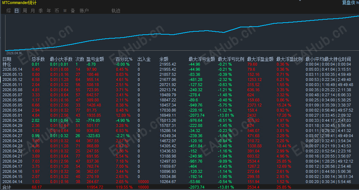Click the 12.89 % percentage cell

click(124, 115)
